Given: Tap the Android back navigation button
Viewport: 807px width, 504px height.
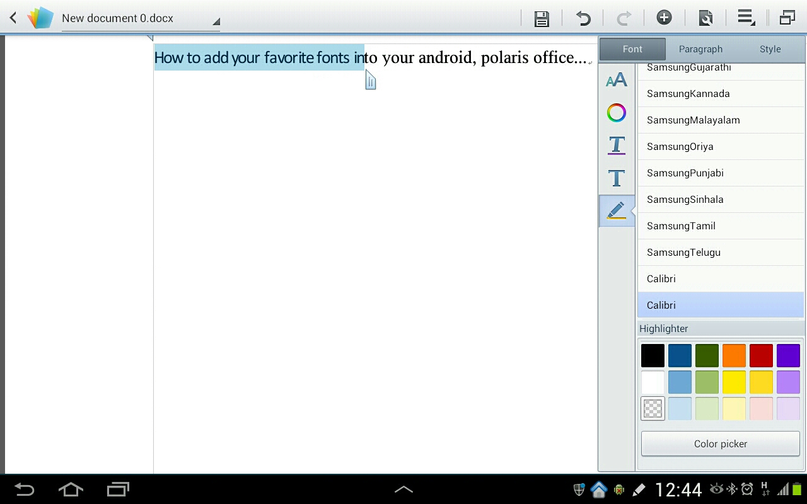Looking at the screenshot, I should (24, 489).
